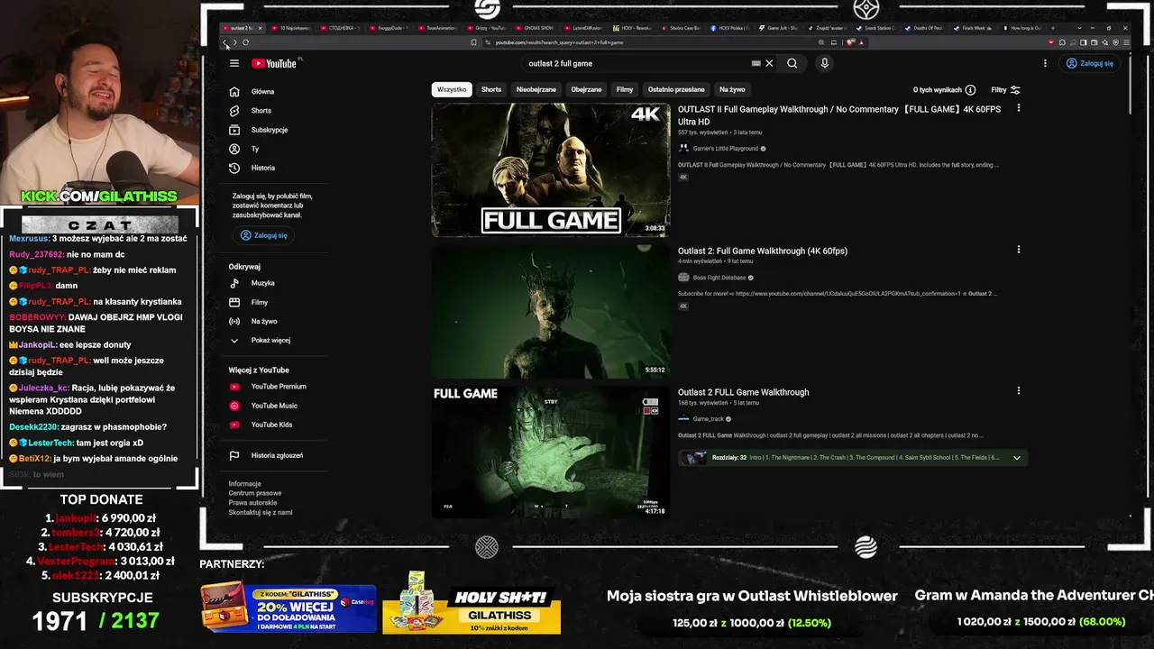Filter by Ostatnio przesłane
The height and width of the screenshot is (649, 1154).
click(x=676, y=90)
